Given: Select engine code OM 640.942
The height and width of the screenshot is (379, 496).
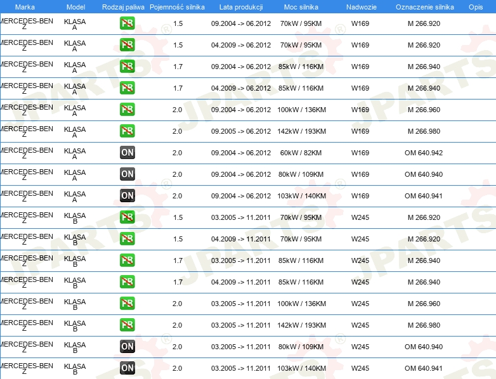Looking at the screenshot, I should [424, 153].
